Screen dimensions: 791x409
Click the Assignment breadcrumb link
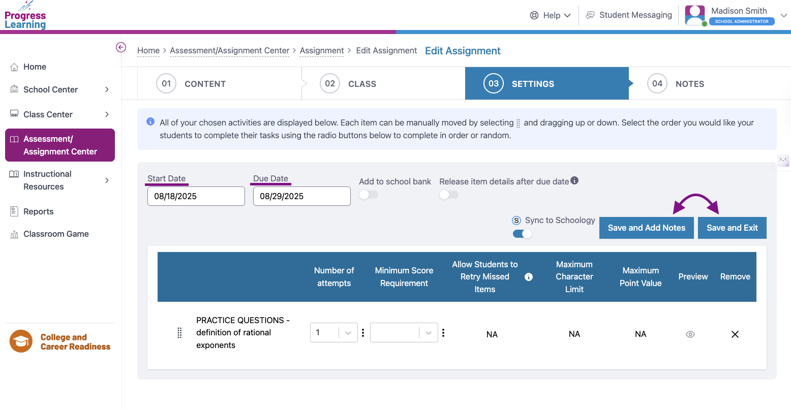pyautogui.click(x=322, y=50)
